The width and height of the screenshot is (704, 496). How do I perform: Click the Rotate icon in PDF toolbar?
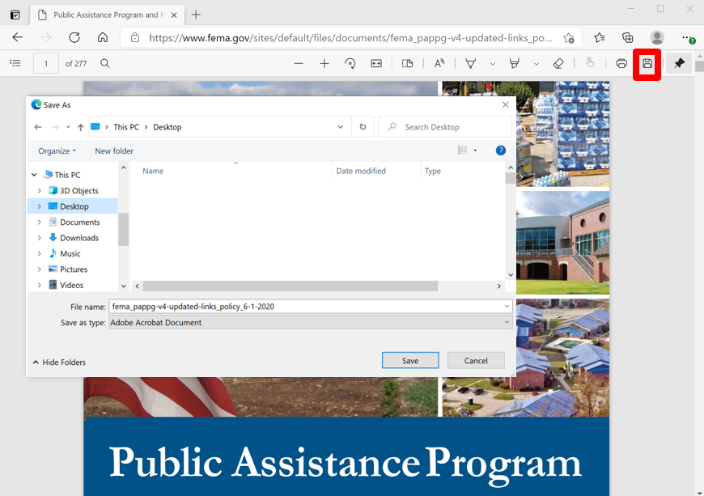click(x=350, y=63)
